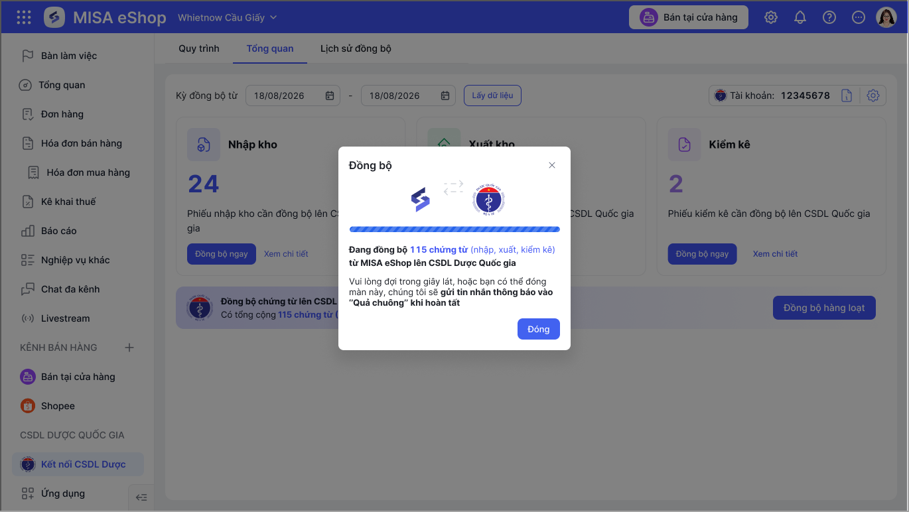This screenshot has width=909, height=512.
Task: Click the Kê khai thuế sidebar icon
Action: (27, 202)
